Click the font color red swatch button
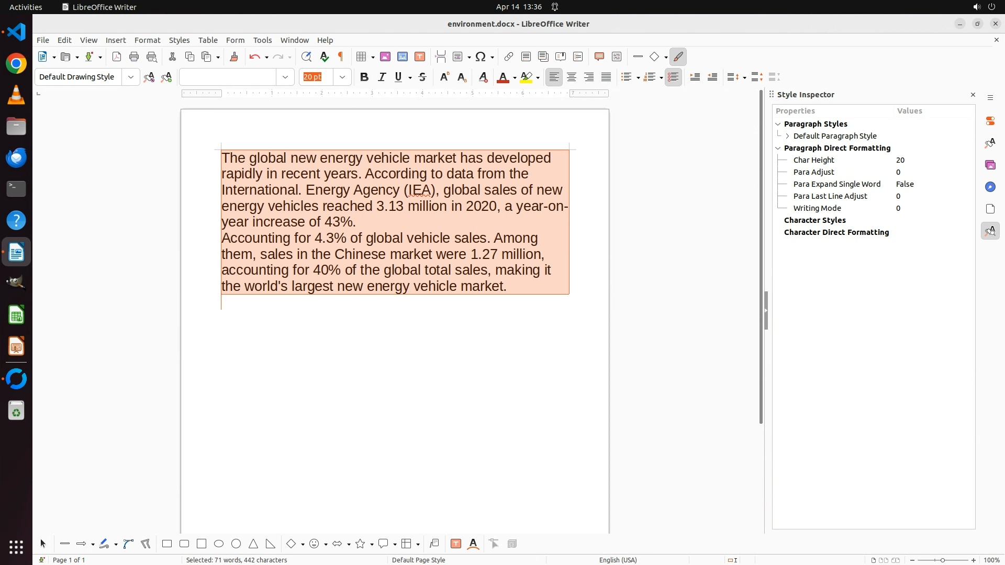This screenshot has width=1005, height=565. point(502,77)
